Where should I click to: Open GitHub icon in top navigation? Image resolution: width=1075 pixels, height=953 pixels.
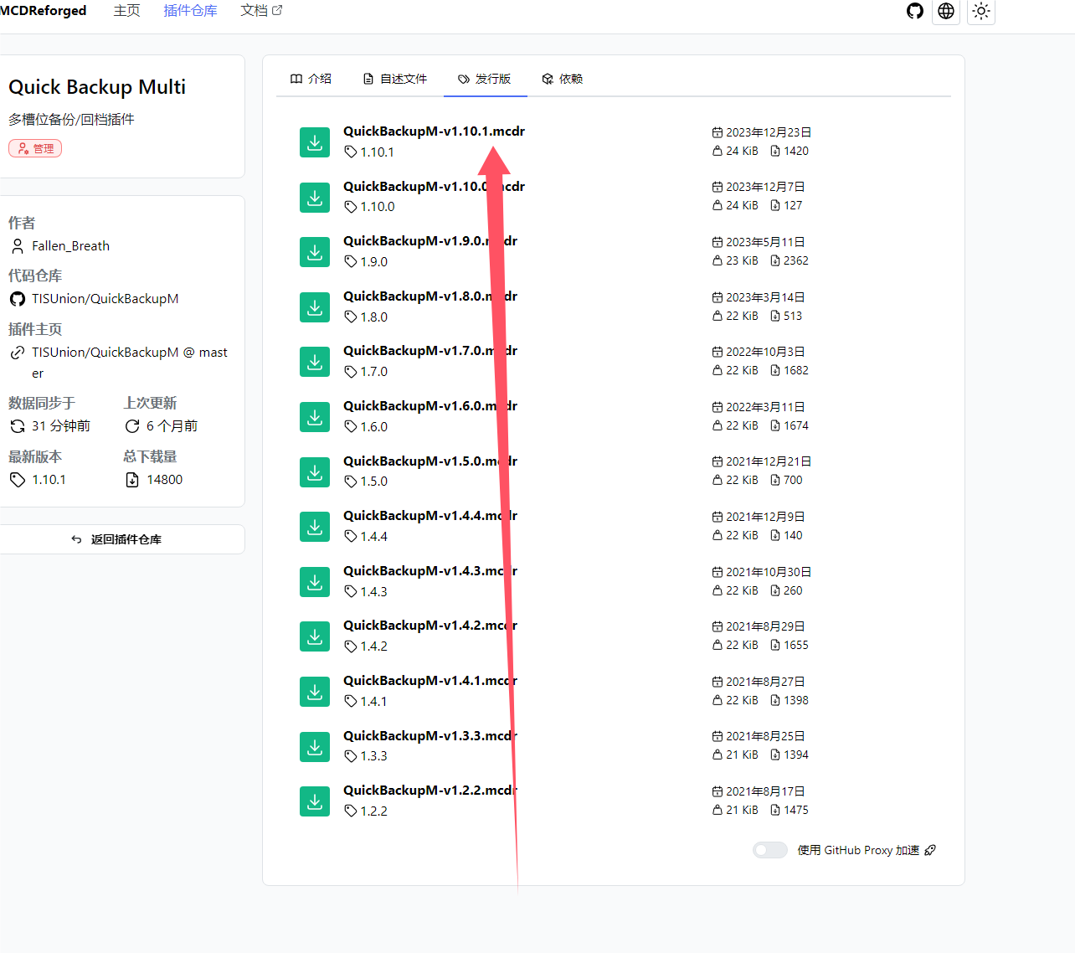click(x=915, y=11)
